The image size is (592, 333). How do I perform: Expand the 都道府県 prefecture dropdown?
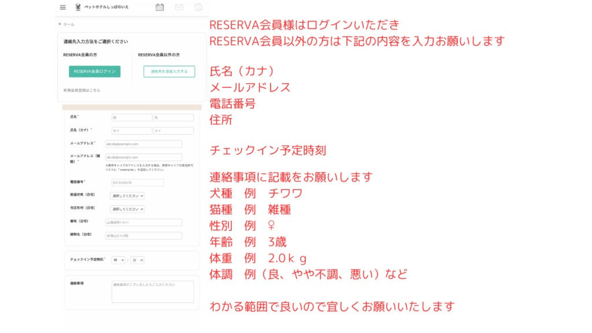click(127, 196)
